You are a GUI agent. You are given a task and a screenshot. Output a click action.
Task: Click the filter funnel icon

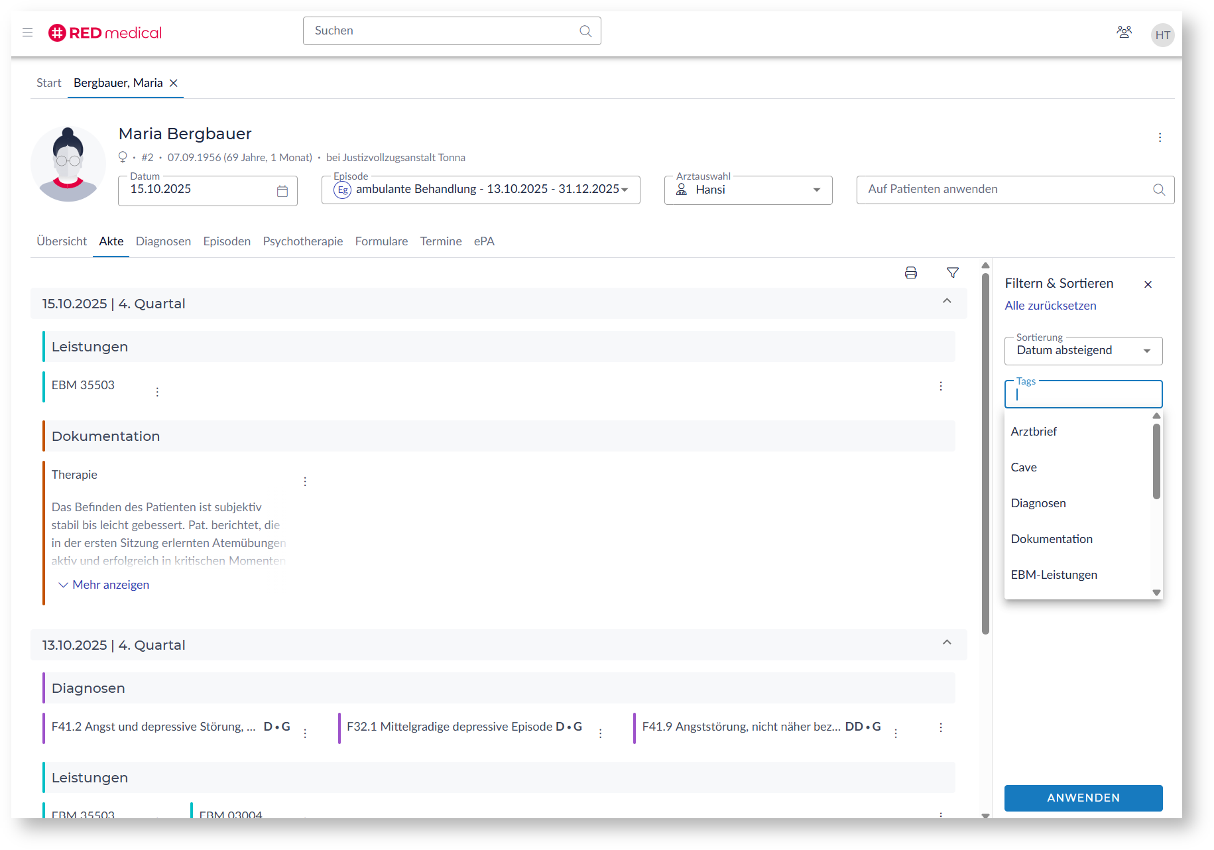tap(952, 273)
